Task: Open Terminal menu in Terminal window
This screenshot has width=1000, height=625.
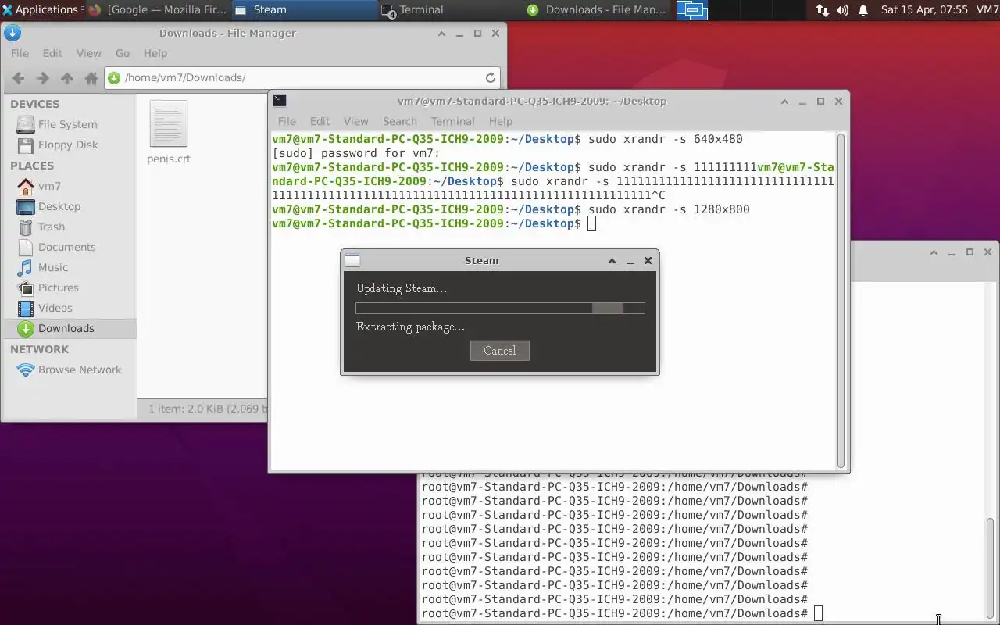Action: point(452,121)
